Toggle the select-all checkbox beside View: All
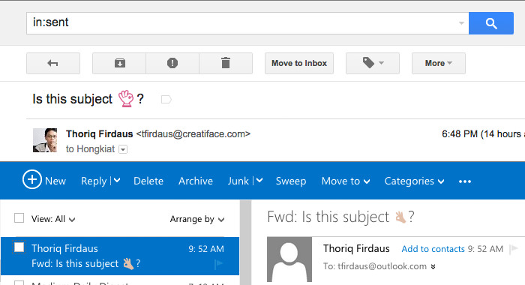Image resolution: width=525 pixels, height=285 pixels. coord(19,218)
